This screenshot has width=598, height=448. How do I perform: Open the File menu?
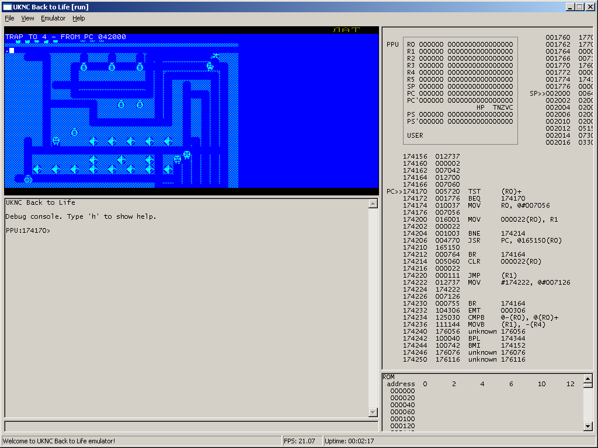point(9,18)
